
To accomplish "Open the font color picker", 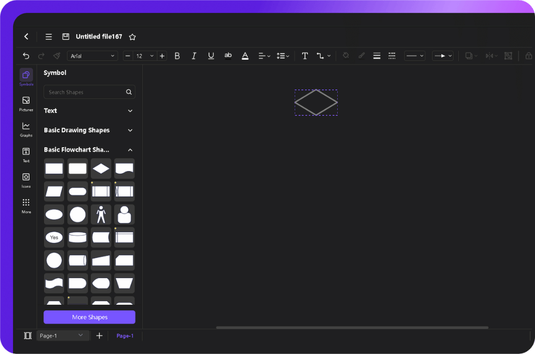I will [245, 55].
